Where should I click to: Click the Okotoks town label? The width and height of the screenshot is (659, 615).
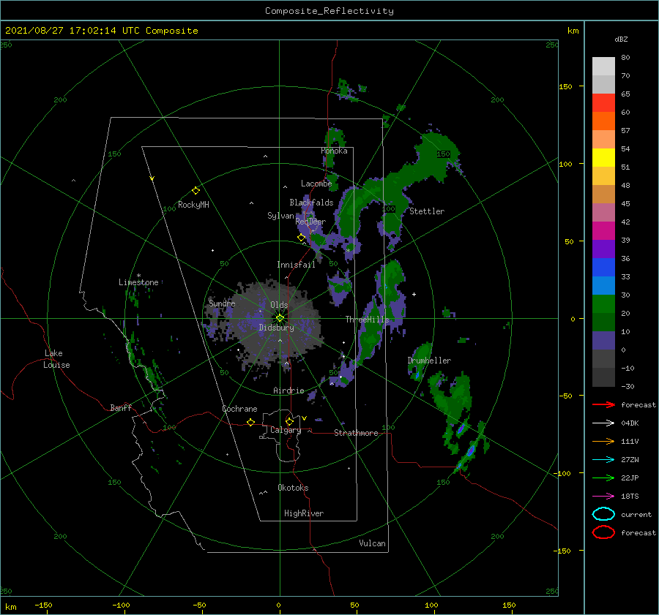pyautogui.click(x=293, y=488)
